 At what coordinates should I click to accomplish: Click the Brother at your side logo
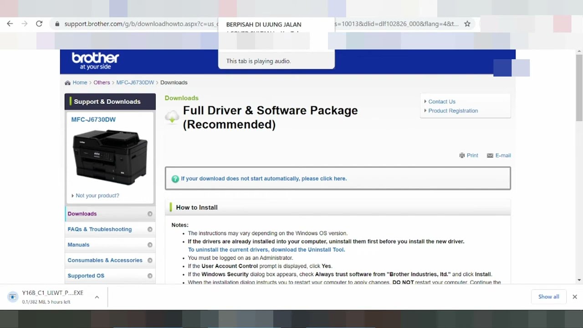click(95, 61)
